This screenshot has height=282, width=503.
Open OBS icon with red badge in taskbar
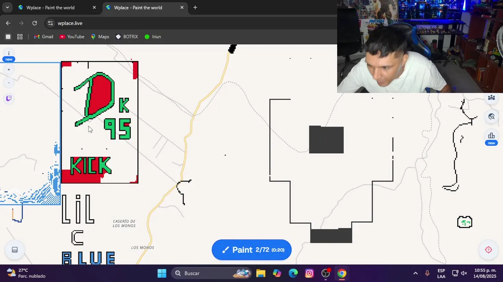click(326, 273)
